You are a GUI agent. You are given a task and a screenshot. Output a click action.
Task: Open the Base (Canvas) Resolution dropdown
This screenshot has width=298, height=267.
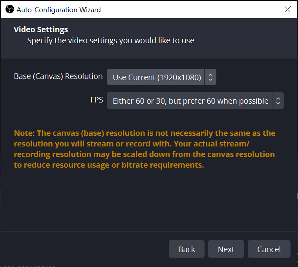click(x=161, y=77)
